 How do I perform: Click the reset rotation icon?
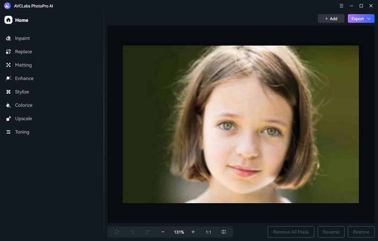117,232
